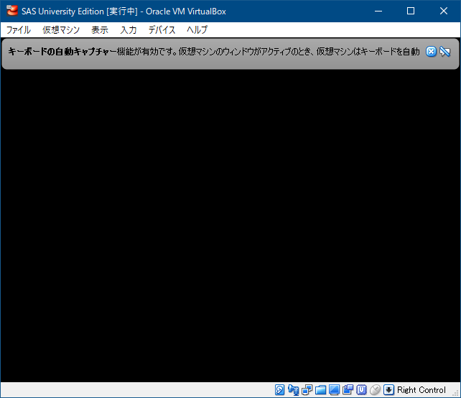Click the CPU virtualization status icon
The height and width of the screenshot is (398, 461).
[361, 390]
